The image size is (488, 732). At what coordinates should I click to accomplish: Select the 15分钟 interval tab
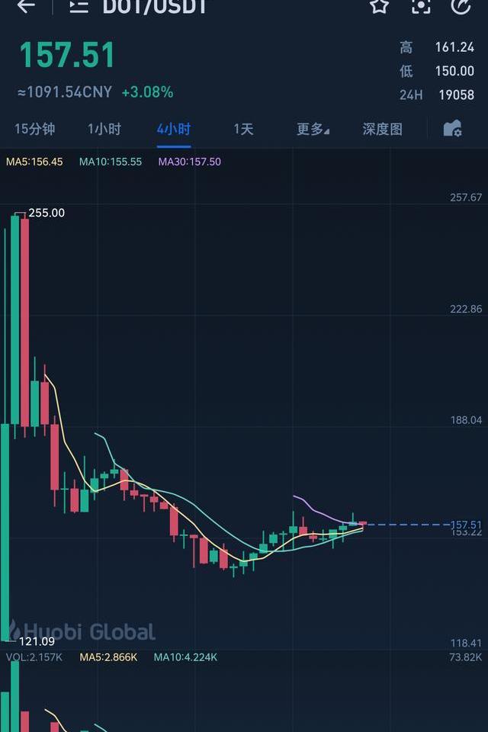[34, 129]
